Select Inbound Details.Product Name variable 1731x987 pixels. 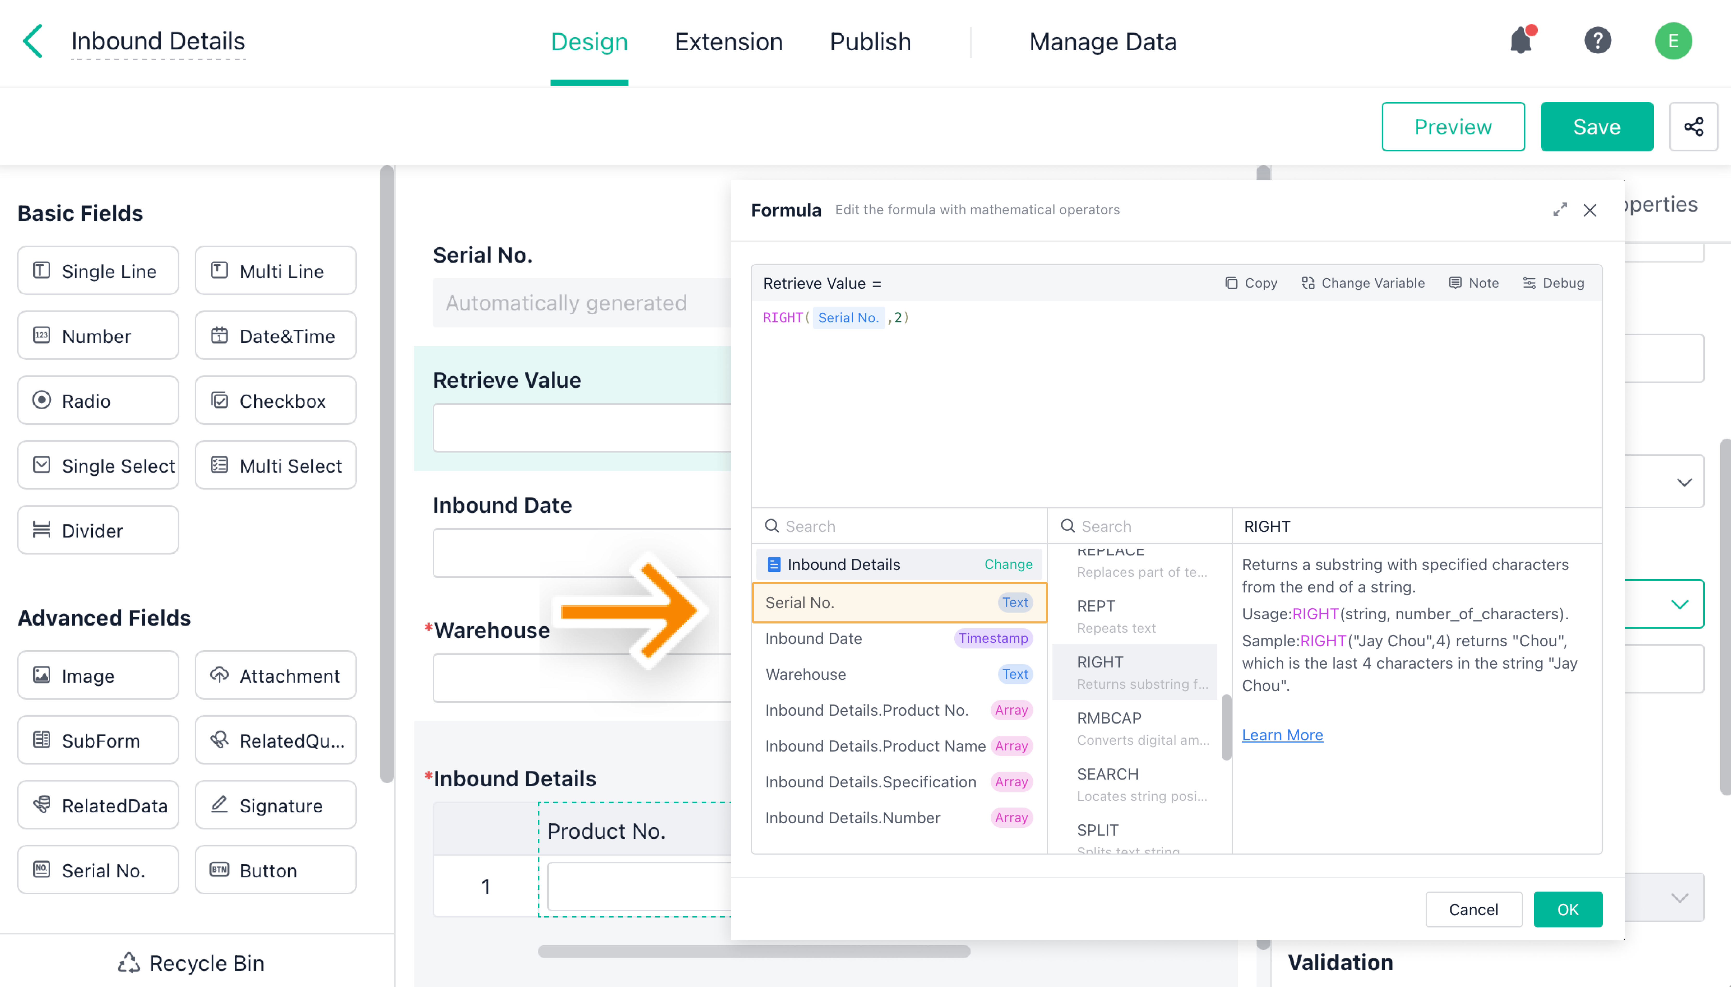(x=899, y=746)
